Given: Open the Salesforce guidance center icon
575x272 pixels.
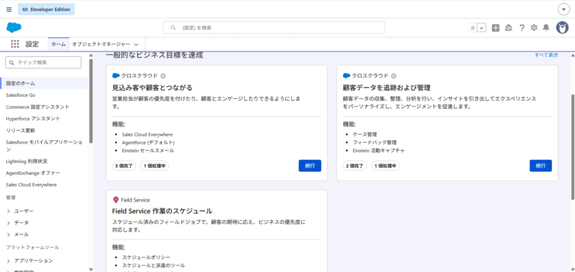Looking at the screenshot, I should pyautogui.click(x=509, y=28).
